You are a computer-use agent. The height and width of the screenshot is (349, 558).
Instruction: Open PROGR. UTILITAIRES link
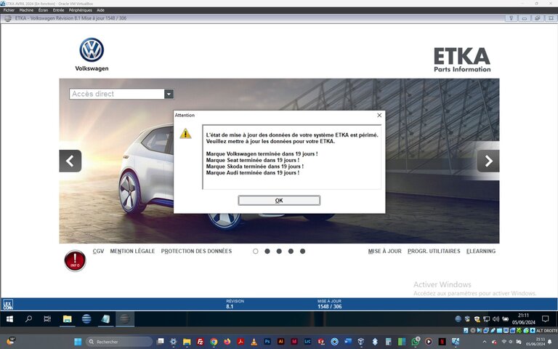(434, 251)
